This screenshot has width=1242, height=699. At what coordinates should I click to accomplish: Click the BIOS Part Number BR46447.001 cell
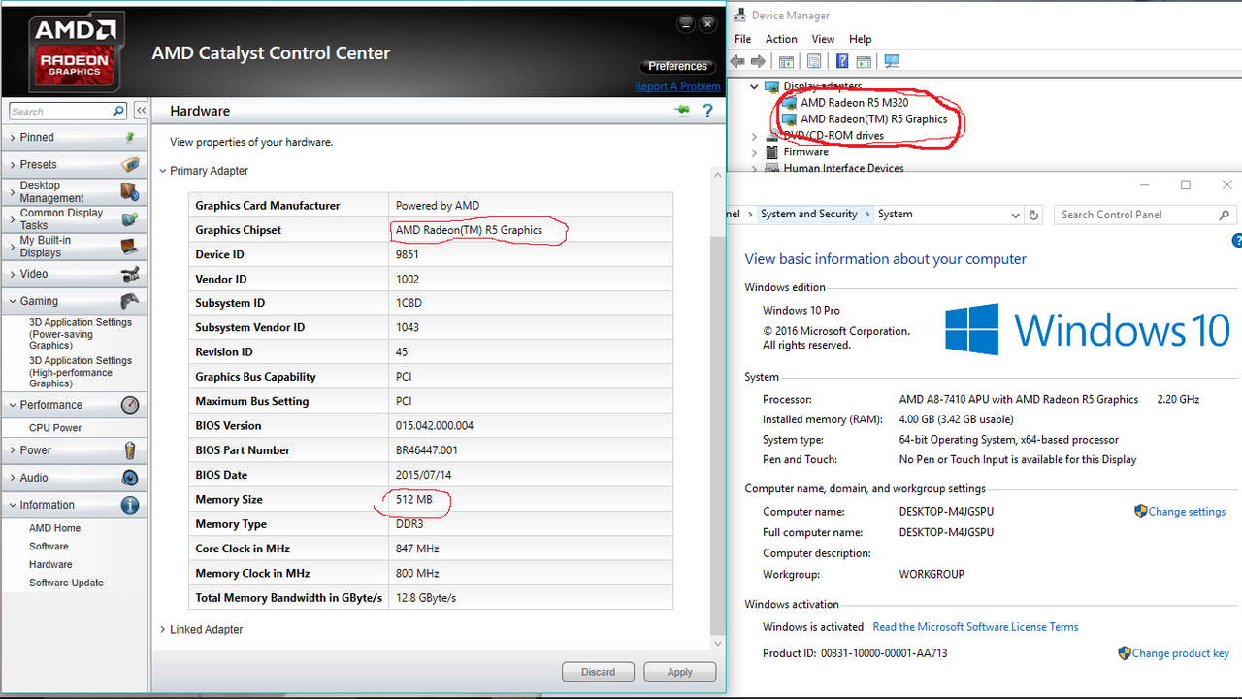533,450
